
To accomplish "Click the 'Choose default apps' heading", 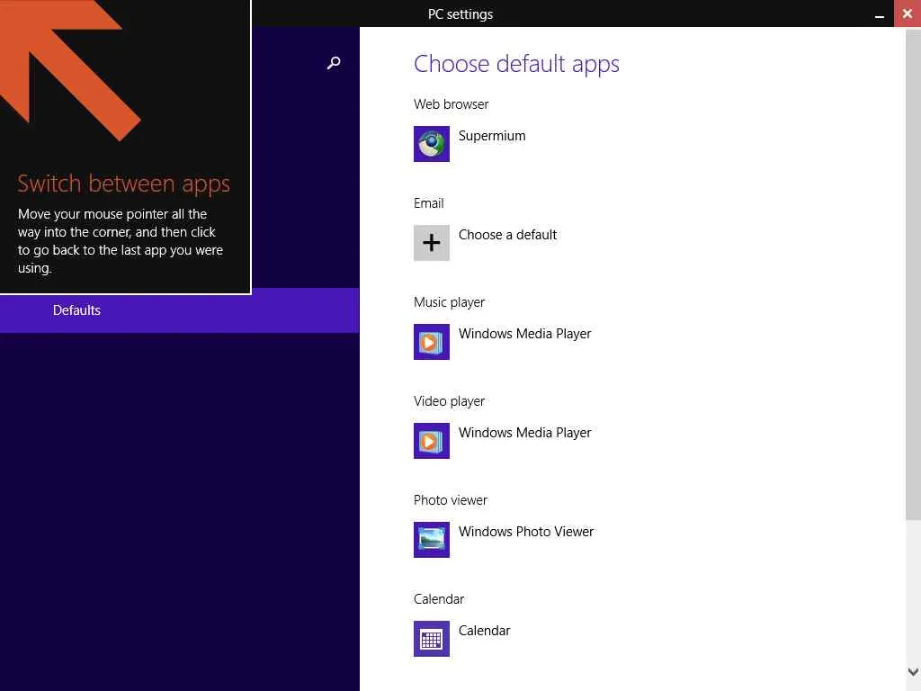I will (x=516, y=64).
